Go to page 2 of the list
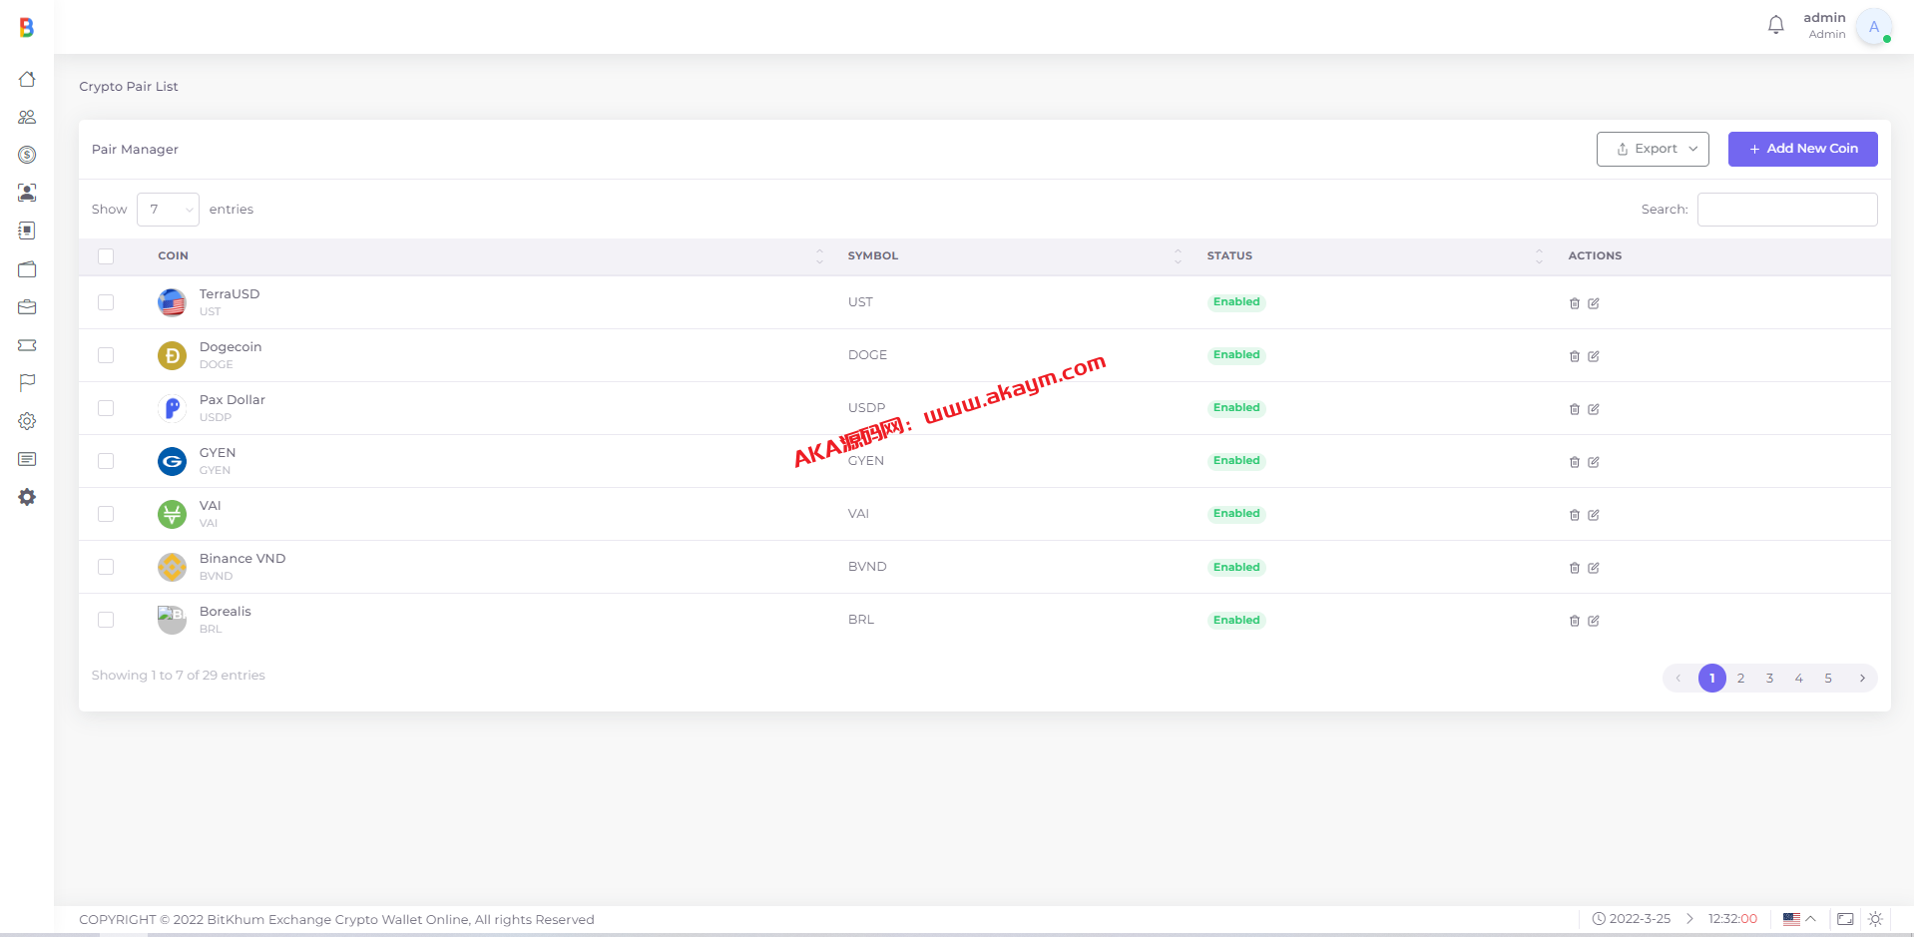 pos(1740,679)
